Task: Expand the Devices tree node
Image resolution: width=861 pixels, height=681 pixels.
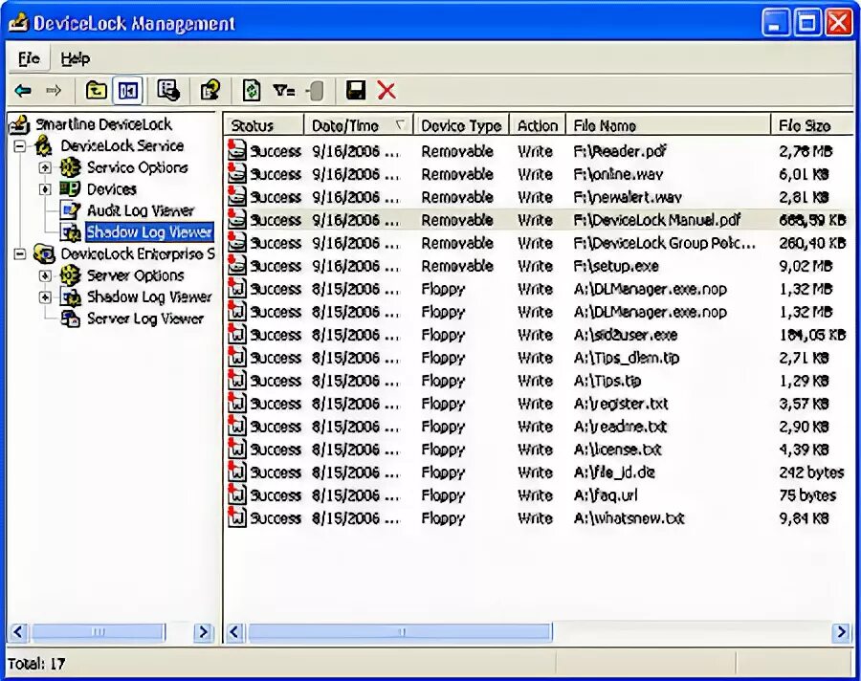Action: (x=46, y=189)
